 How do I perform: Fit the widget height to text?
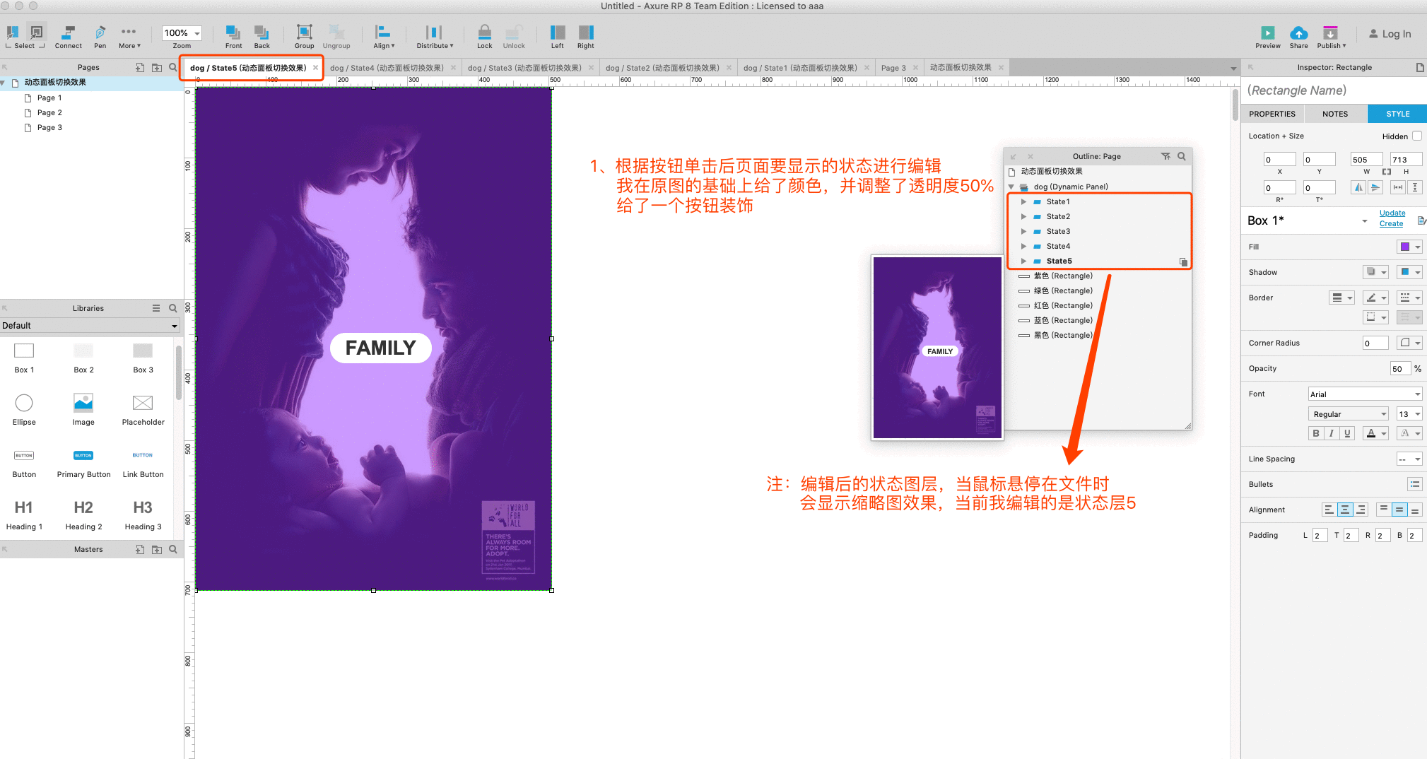pyautogui.click(x=1414, y=187)
